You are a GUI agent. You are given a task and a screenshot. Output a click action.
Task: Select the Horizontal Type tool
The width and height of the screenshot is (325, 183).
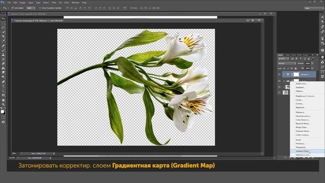[x=3, y=86]
